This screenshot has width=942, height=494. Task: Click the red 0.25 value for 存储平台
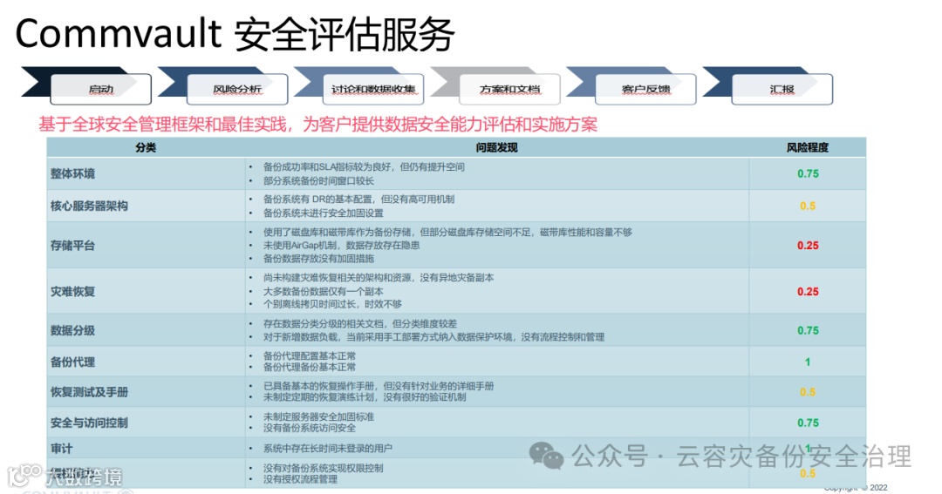[x=808, y=246]
